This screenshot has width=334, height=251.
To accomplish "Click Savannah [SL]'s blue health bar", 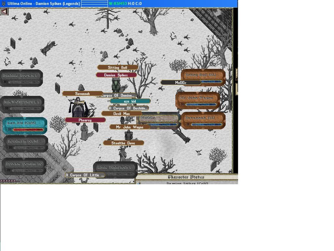I will pos(206,125).
